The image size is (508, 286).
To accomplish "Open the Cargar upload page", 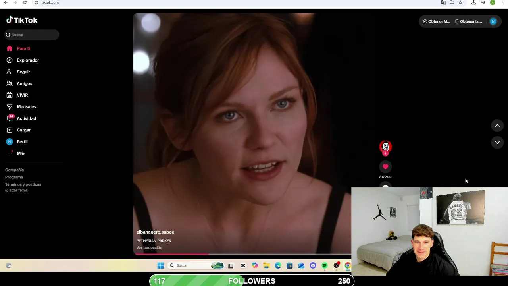I will 23,130.
